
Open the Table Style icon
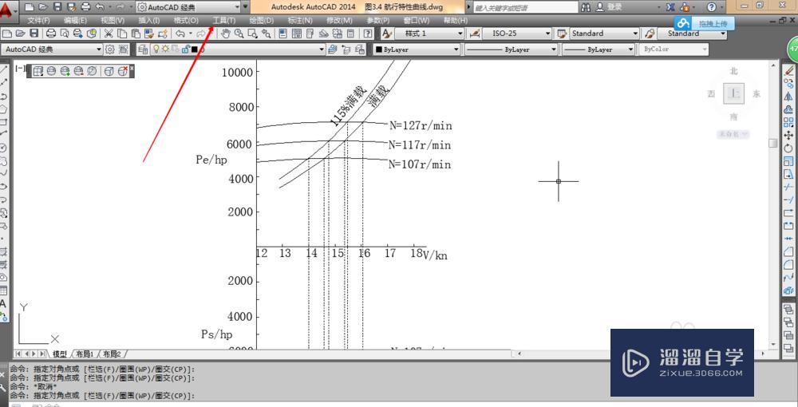point(562,34)
